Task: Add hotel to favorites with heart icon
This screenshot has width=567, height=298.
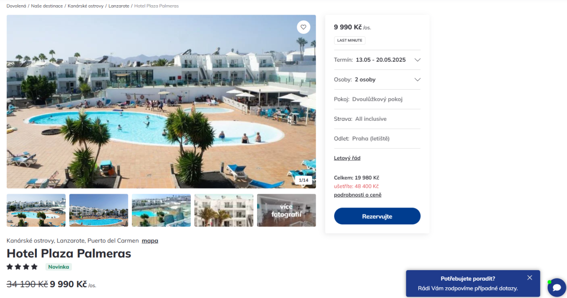Action: 303,27
